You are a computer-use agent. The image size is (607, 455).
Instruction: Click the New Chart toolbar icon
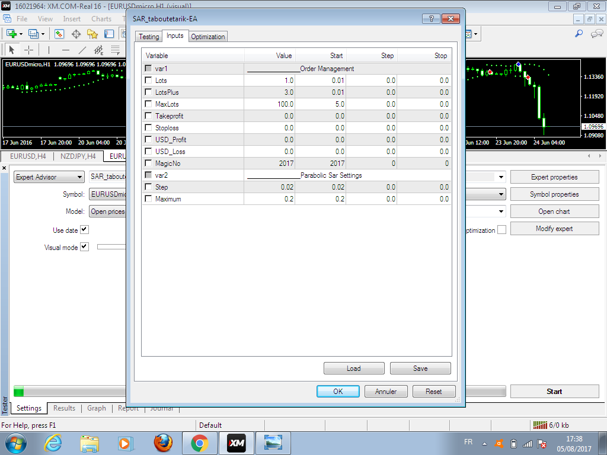[11, 34]
